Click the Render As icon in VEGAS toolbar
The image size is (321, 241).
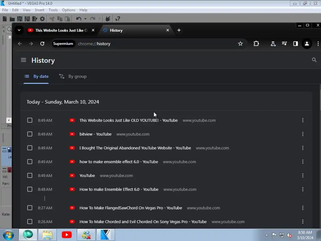[x=35, y=19]
